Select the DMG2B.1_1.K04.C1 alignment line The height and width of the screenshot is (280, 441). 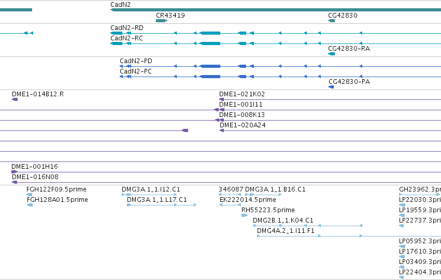coord(307,226)
